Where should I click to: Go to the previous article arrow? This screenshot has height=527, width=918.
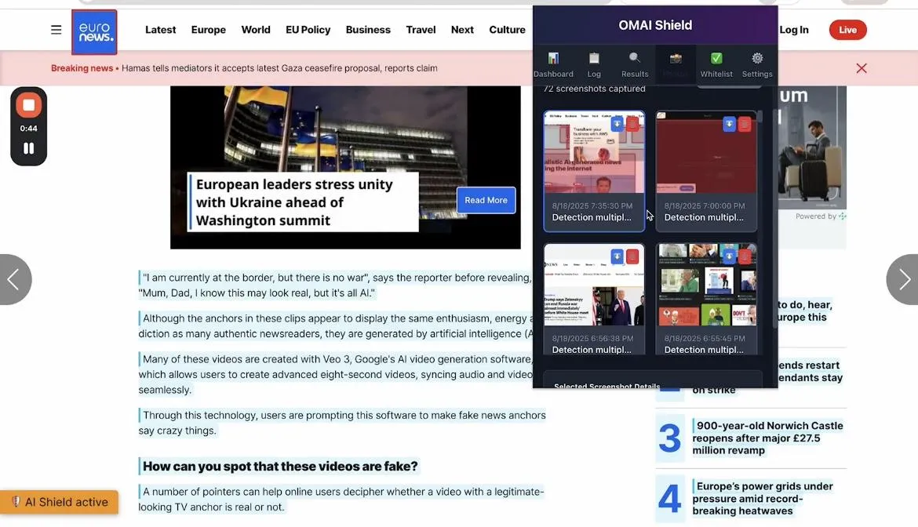coord(14,280)
